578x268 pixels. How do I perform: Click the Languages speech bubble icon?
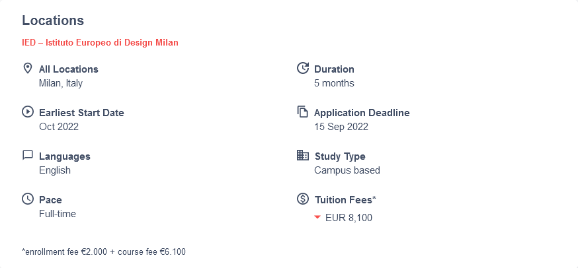point(28,155)
